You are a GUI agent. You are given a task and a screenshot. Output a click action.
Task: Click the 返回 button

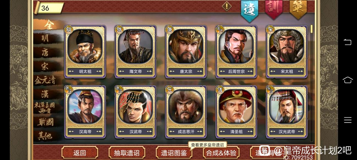[x=80, y=153]
